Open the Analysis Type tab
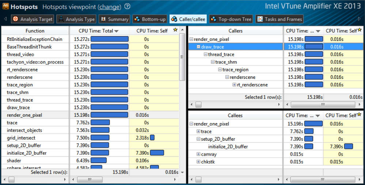Screen dimensions: 365x185 pos(76,19)
